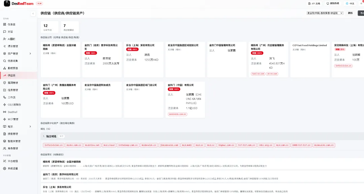364x194 pixels.
Task: Launch DesShell from the sidebar
Action: pos(12,112)
